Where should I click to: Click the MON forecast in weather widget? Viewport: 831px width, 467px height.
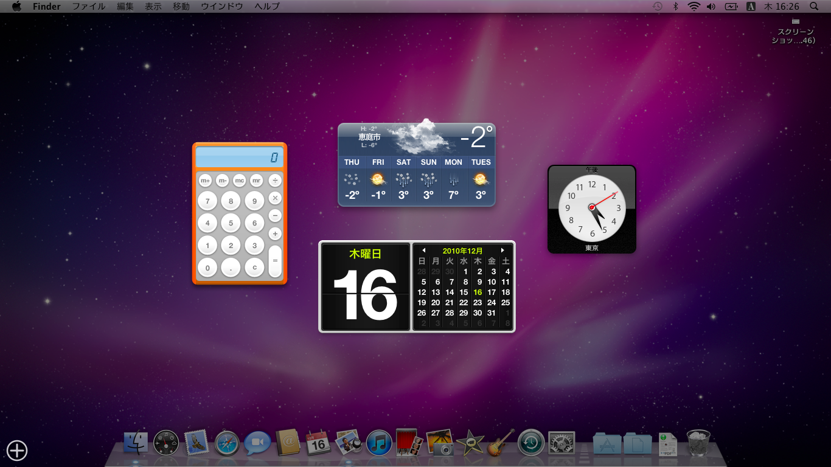click(453, 179)
